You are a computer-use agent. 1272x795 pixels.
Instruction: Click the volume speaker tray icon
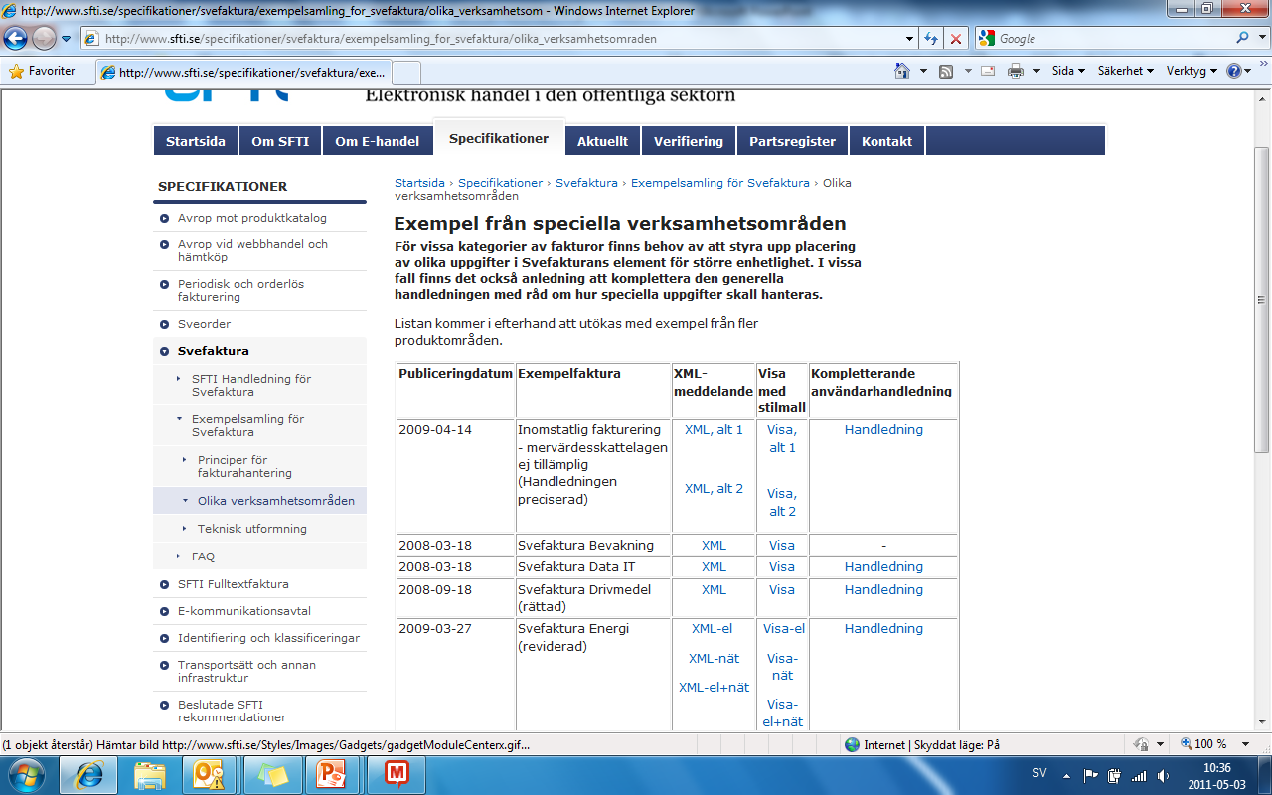tap(1164, 775)
